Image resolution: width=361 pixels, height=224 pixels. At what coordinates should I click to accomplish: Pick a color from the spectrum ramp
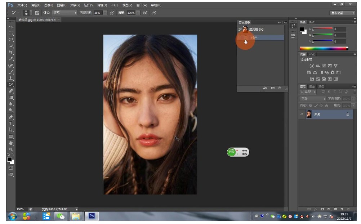tap(324, 48)
